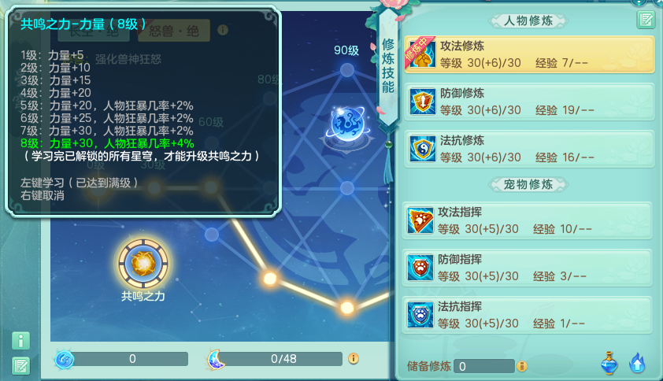Click the 法抗指挥 blue paw icon

[x=420, y=315]
